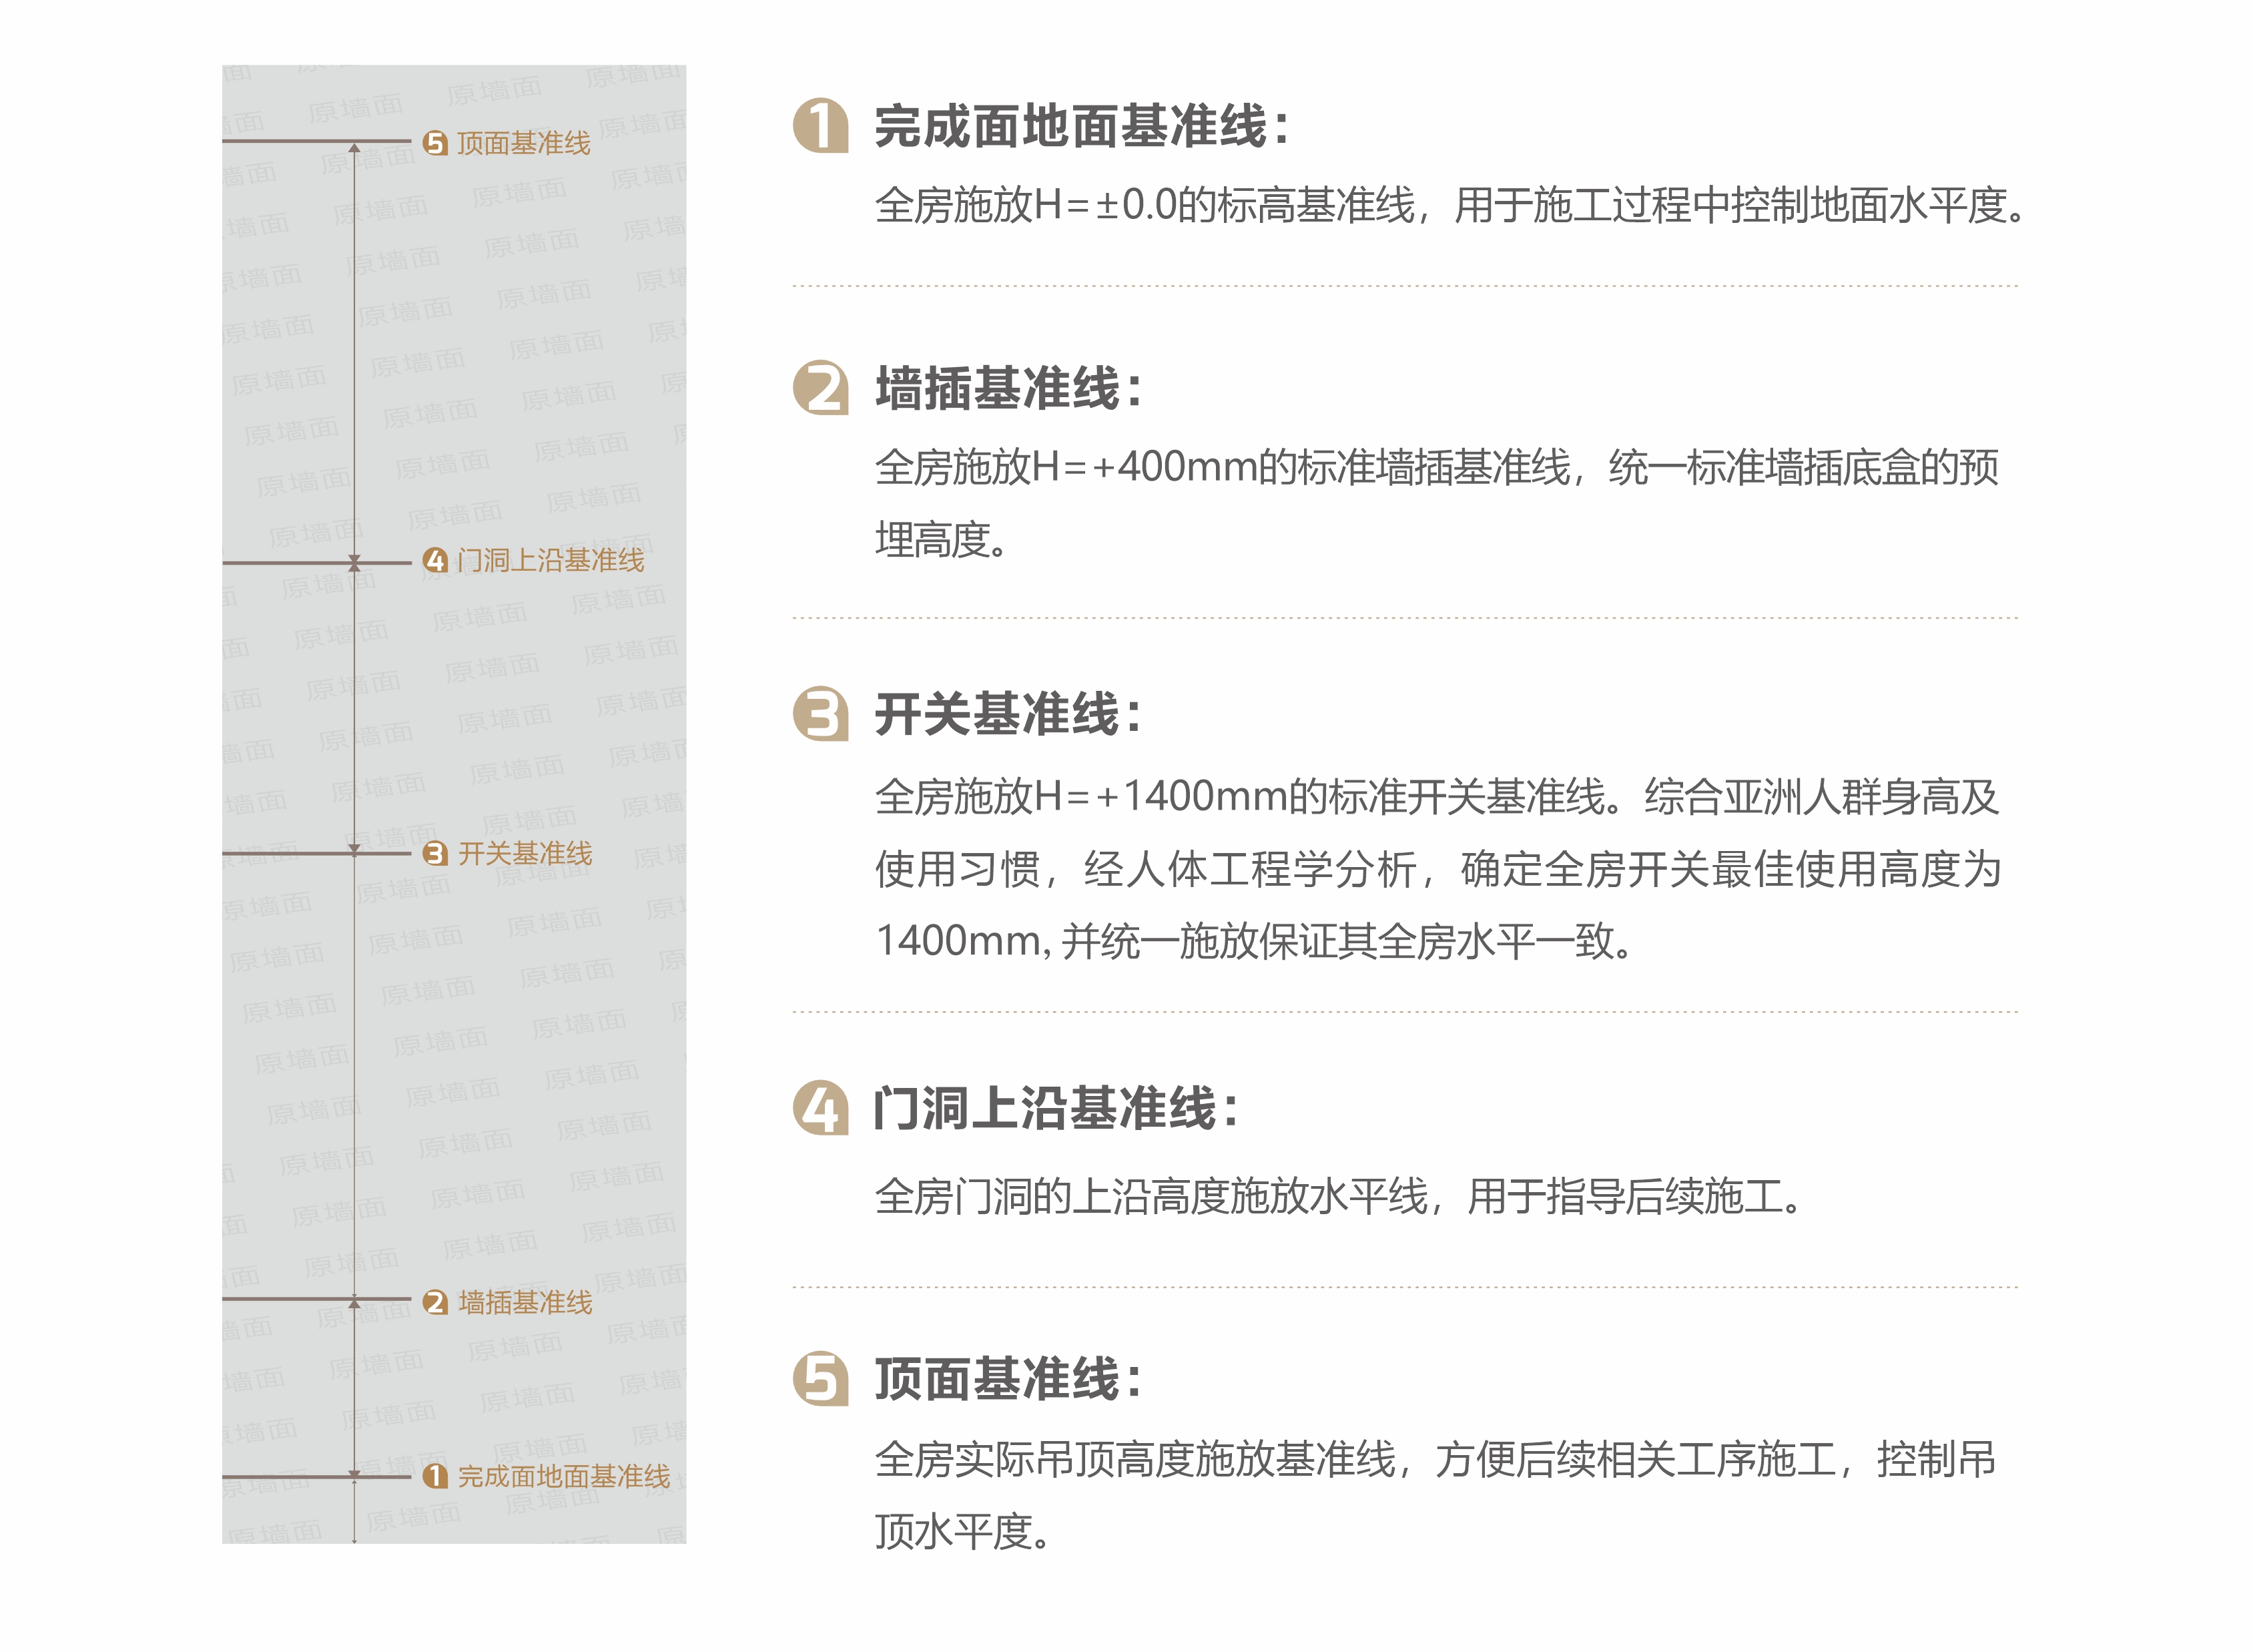Click the small number 3 marker on the wall diagram

tap(435, 853)
